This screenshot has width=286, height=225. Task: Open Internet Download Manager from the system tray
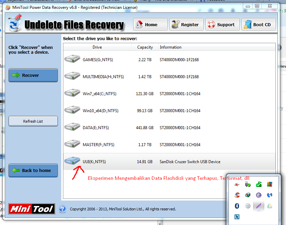[x=248, y=195]
